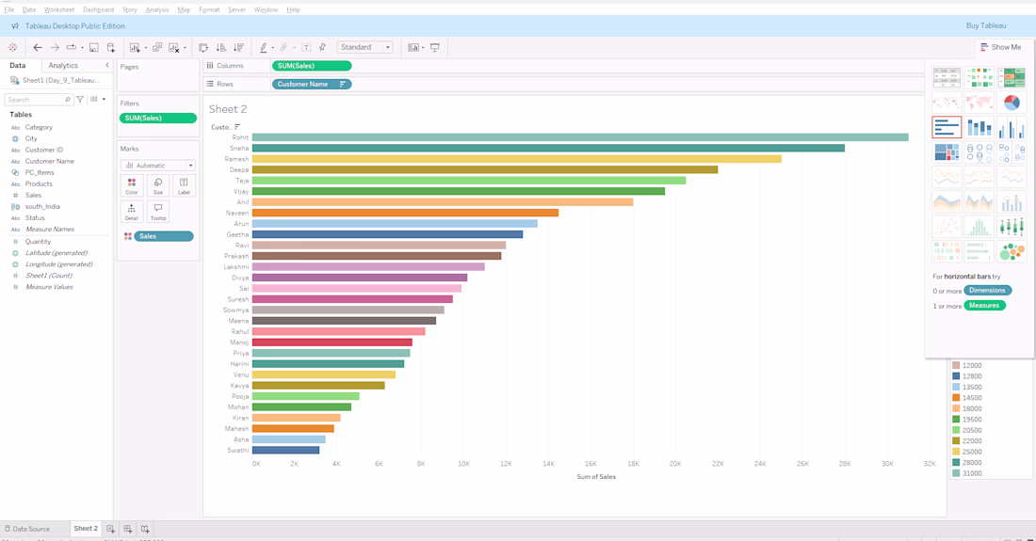Open the dropdown arrow next to data view icon
Image resolution: width=1036 pixels, height=541 pixels.
click(x=104, y=100)
